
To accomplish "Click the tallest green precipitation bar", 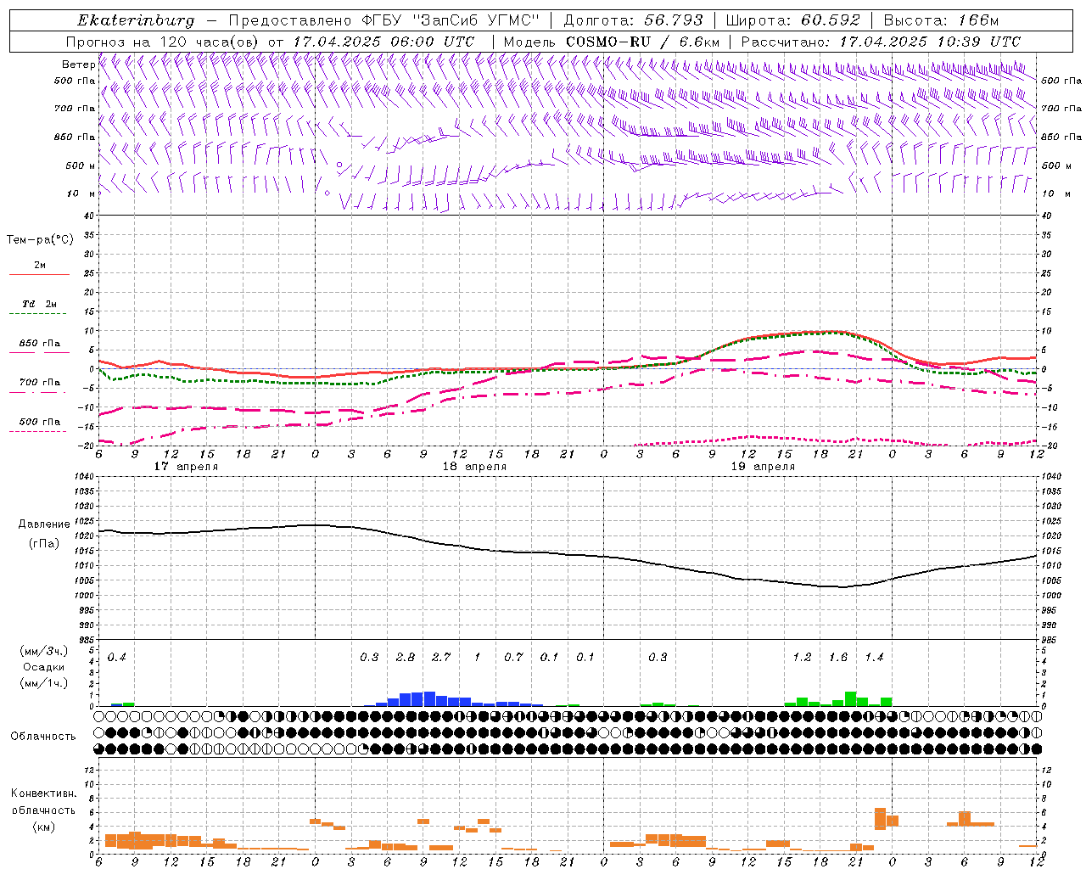I will [x=850, y=699].
